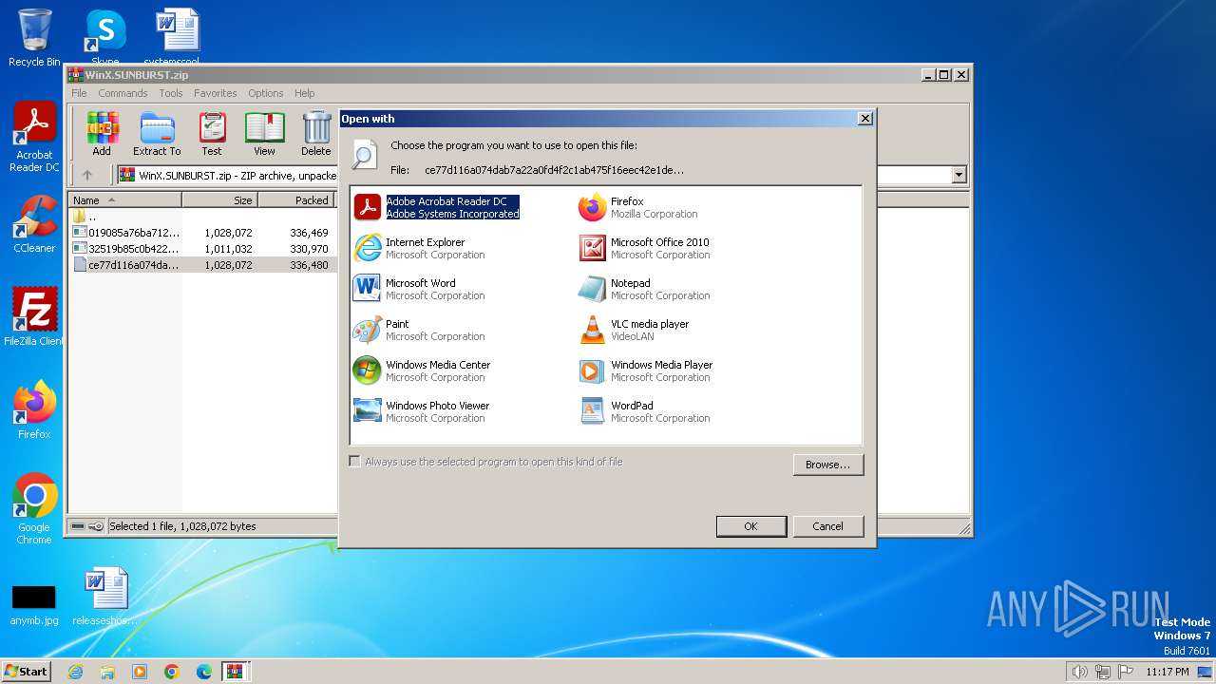1216x684 pixels.
Task: Select Paint in the program list
Action: pyautogui.click(x=419, y=330)
